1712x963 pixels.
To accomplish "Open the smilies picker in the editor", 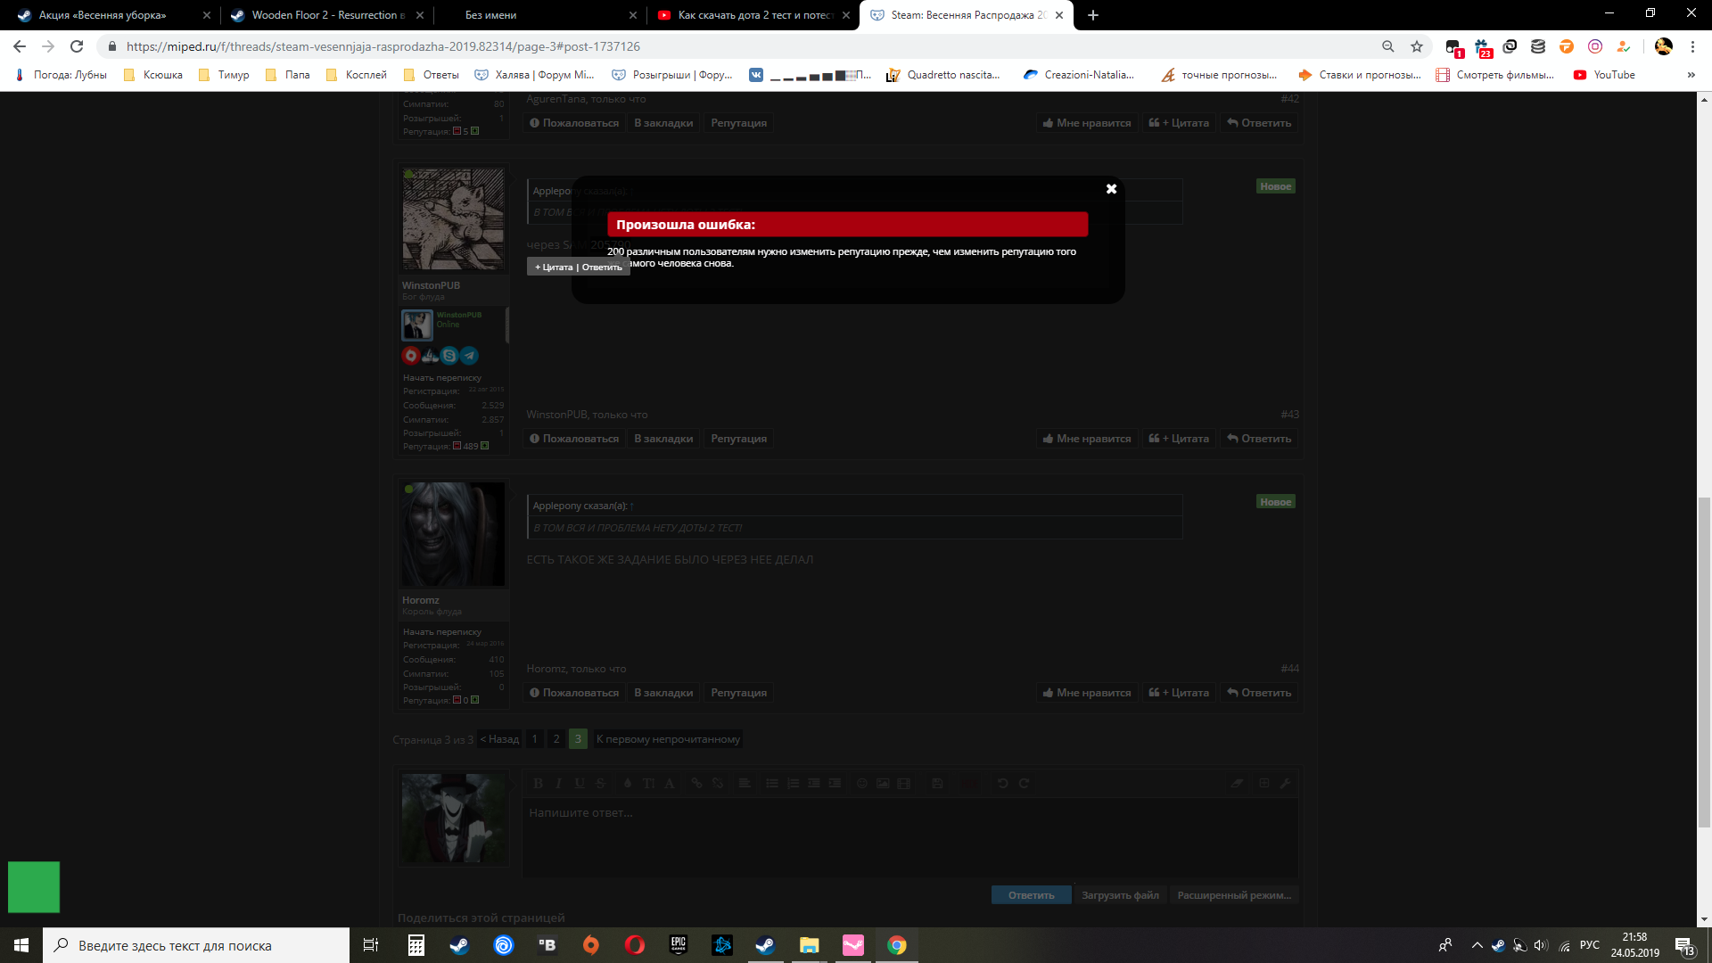I will 862,784.
